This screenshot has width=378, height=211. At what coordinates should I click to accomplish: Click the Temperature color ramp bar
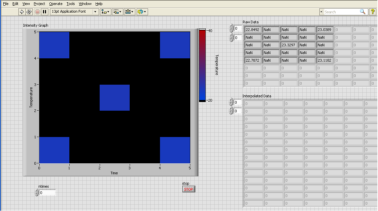202,65
